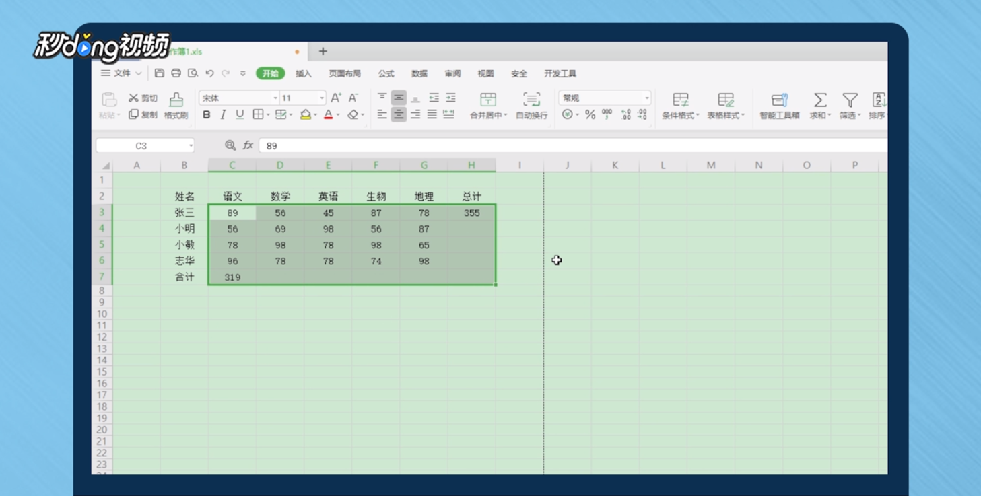The height and width of the screenshot is (496, 981).
Task: Click the zoom magnifier beside fx
Action: 230,145
